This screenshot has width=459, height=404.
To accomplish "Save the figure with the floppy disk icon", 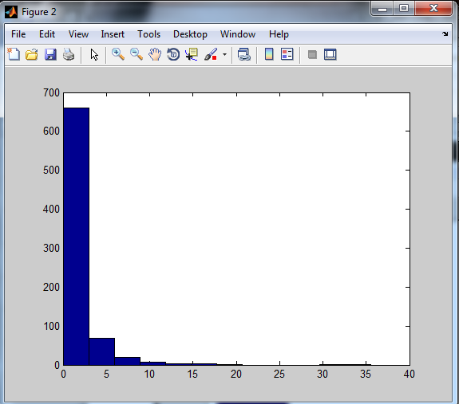I will coord(50,54).
